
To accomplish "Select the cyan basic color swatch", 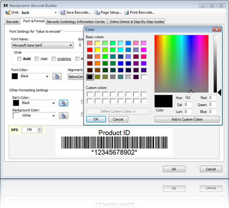I will coord(121,50).
